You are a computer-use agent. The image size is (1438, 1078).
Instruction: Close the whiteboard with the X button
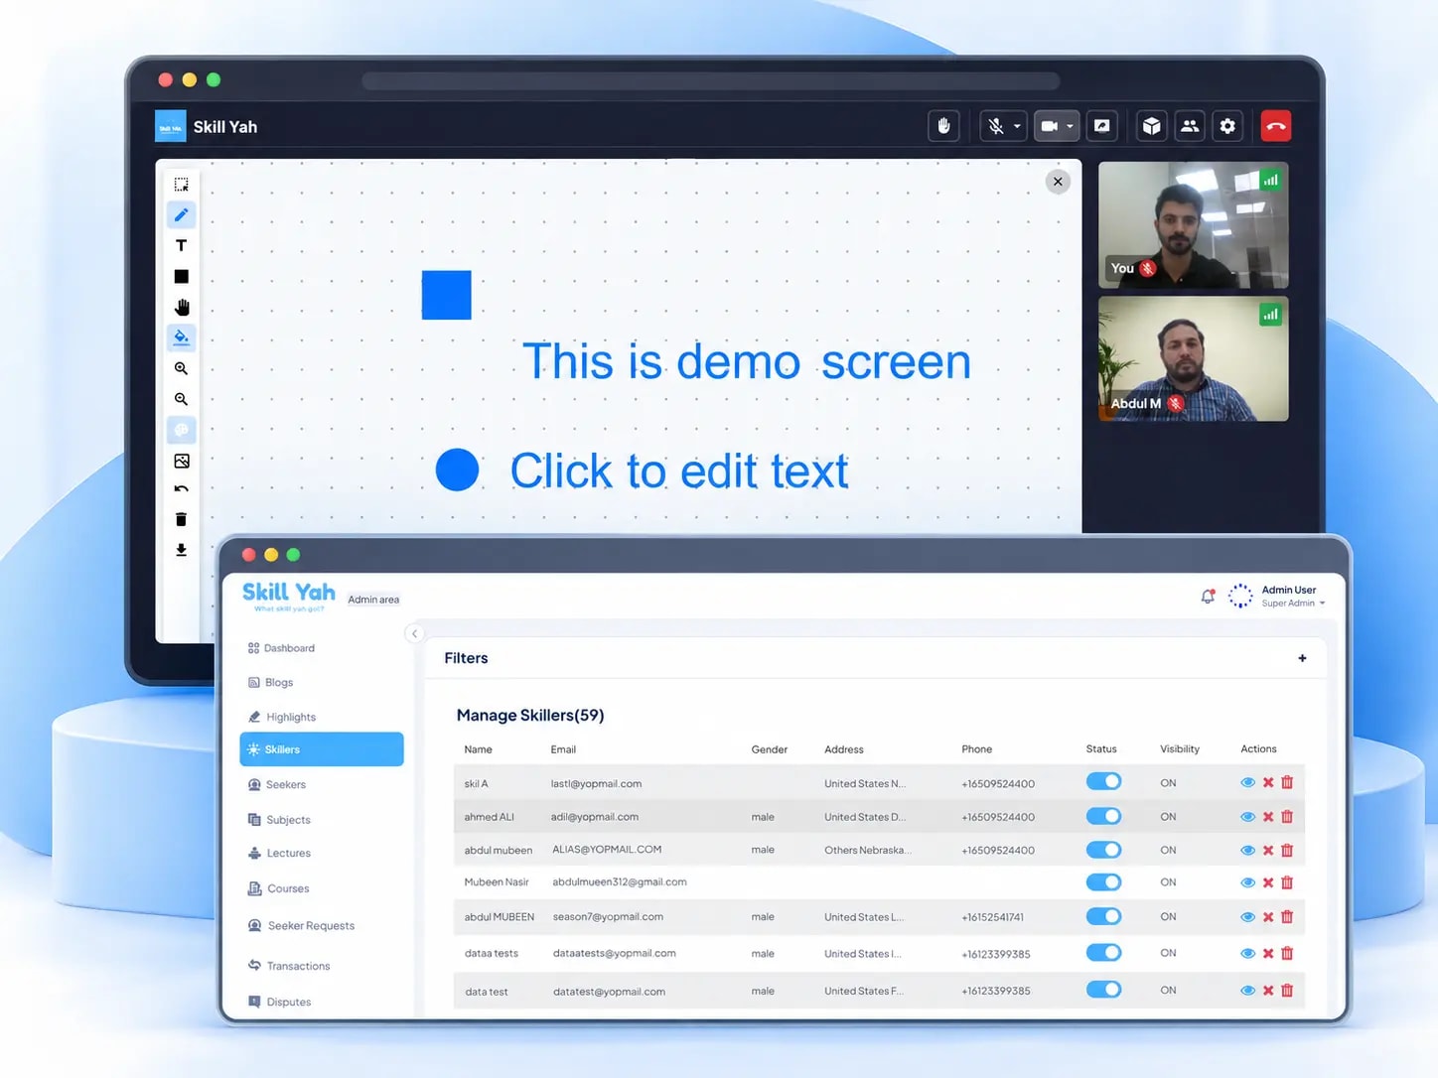(x=1058, y=182)
